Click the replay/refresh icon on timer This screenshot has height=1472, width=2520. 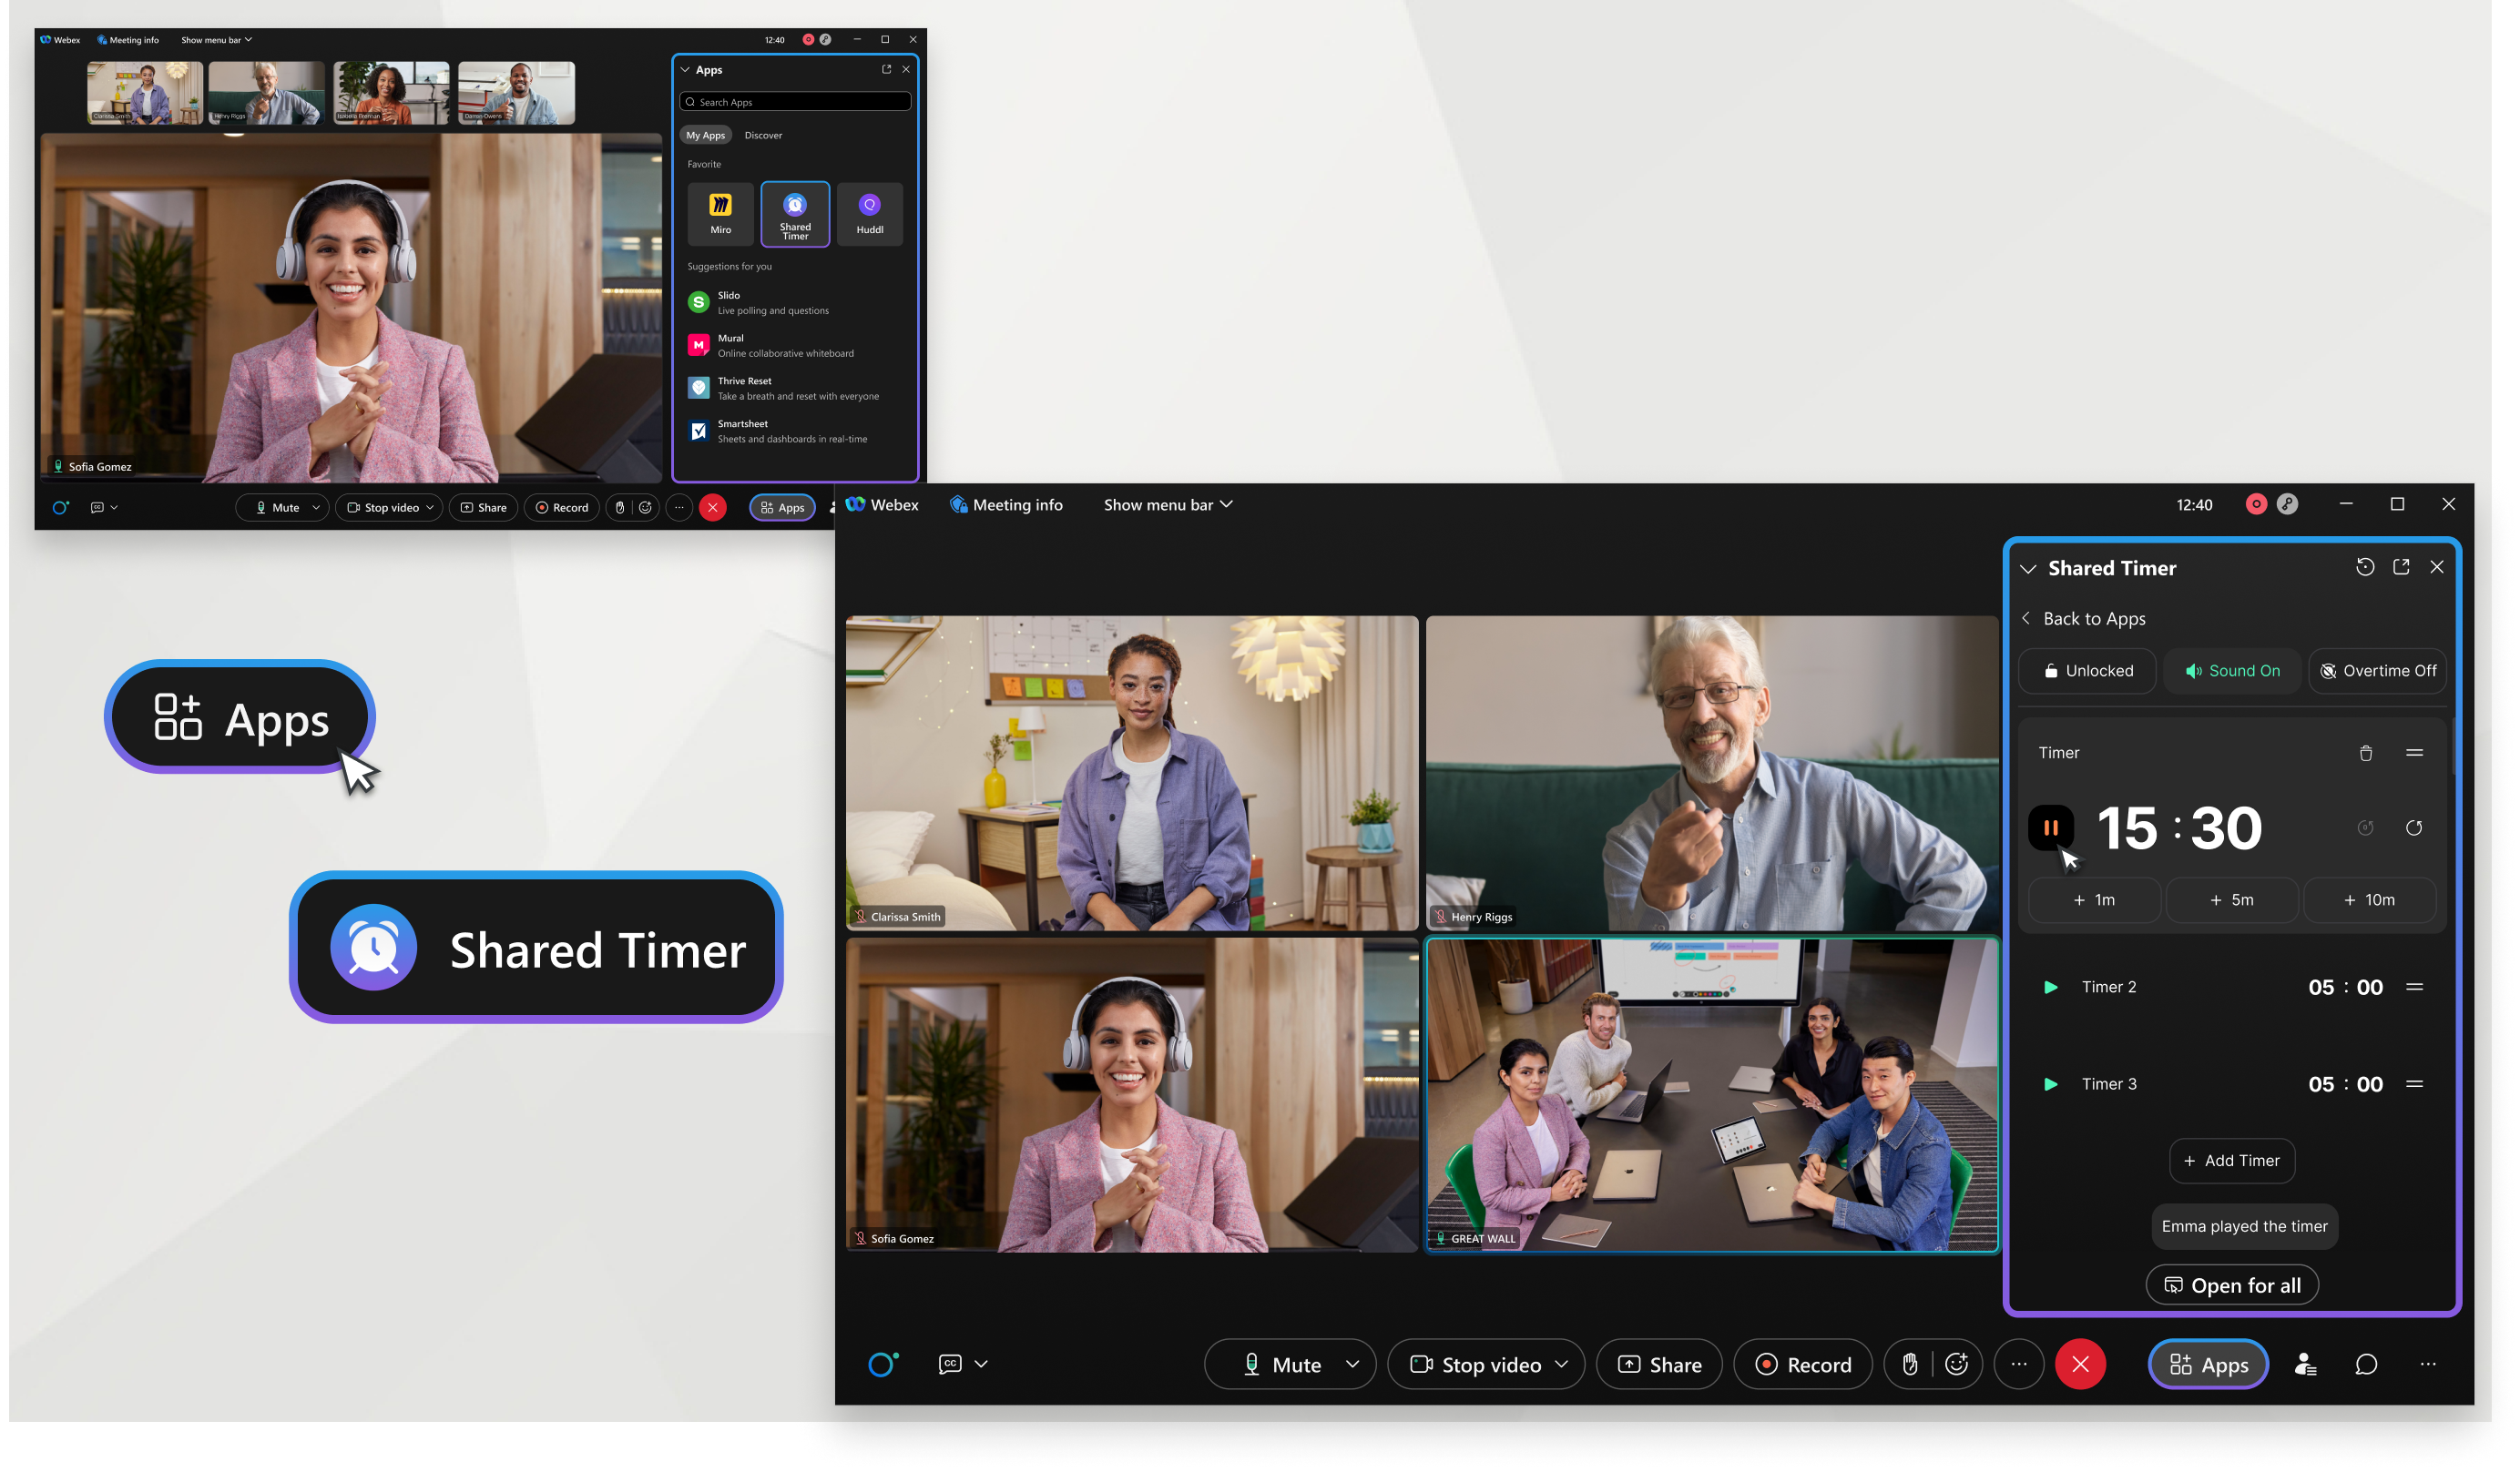pos(2415,827)
